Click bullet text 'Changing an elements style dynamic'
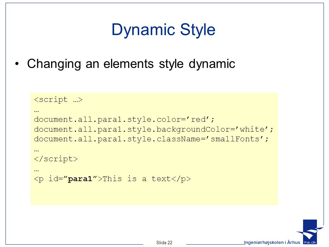The image size is (329, 247). pos(131,64)
